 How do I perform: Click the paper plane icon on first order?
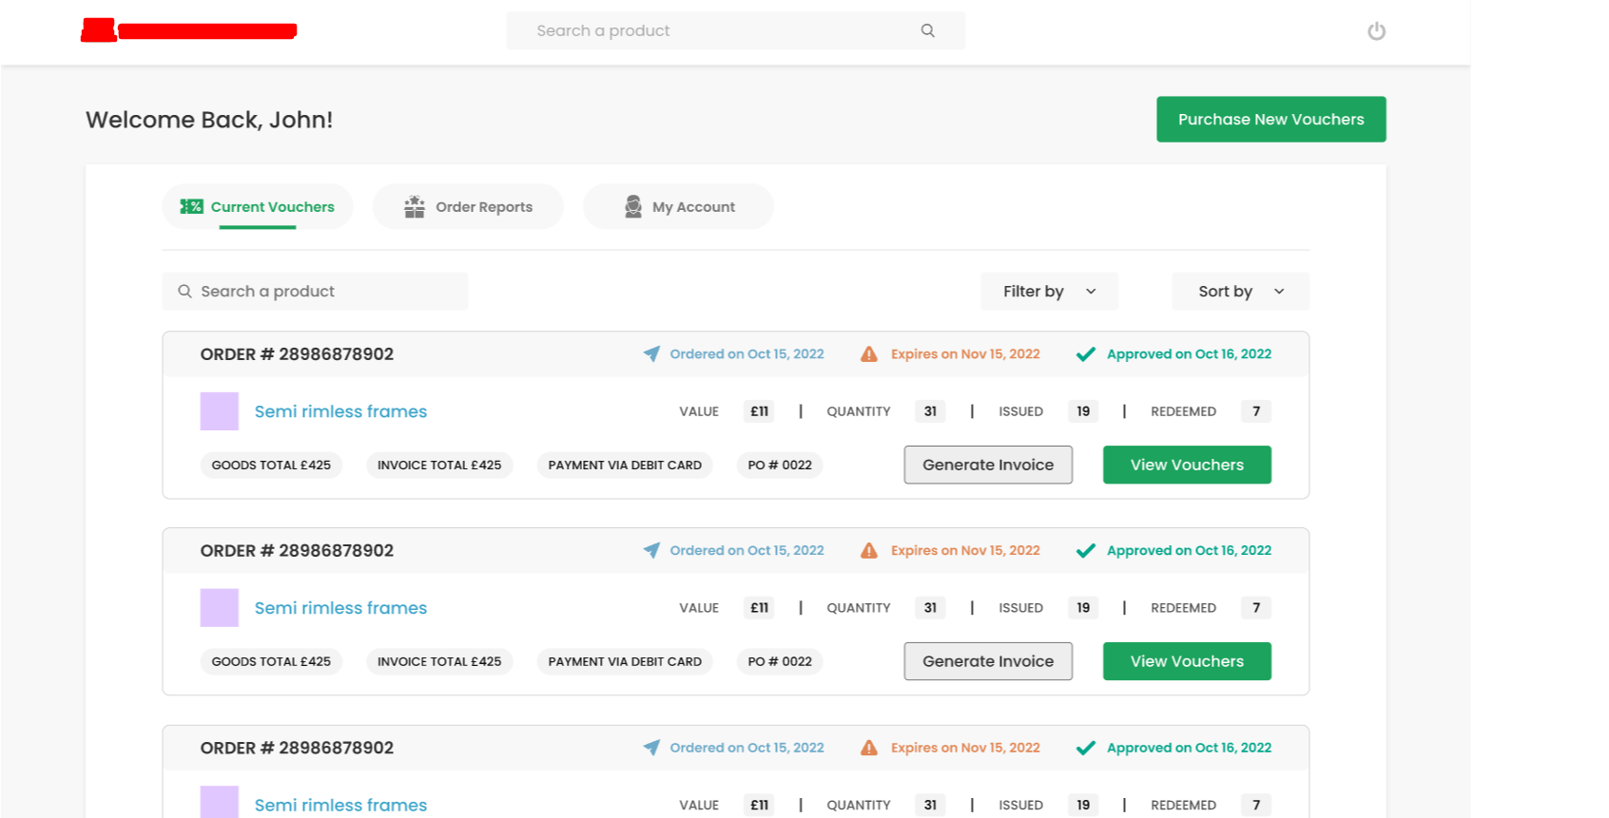point(651,353)
